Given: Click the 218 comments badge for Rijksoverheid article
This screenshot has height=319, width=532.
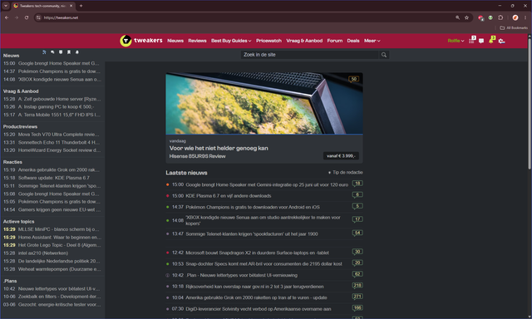Looking at the screenshot, I should 357,286.
